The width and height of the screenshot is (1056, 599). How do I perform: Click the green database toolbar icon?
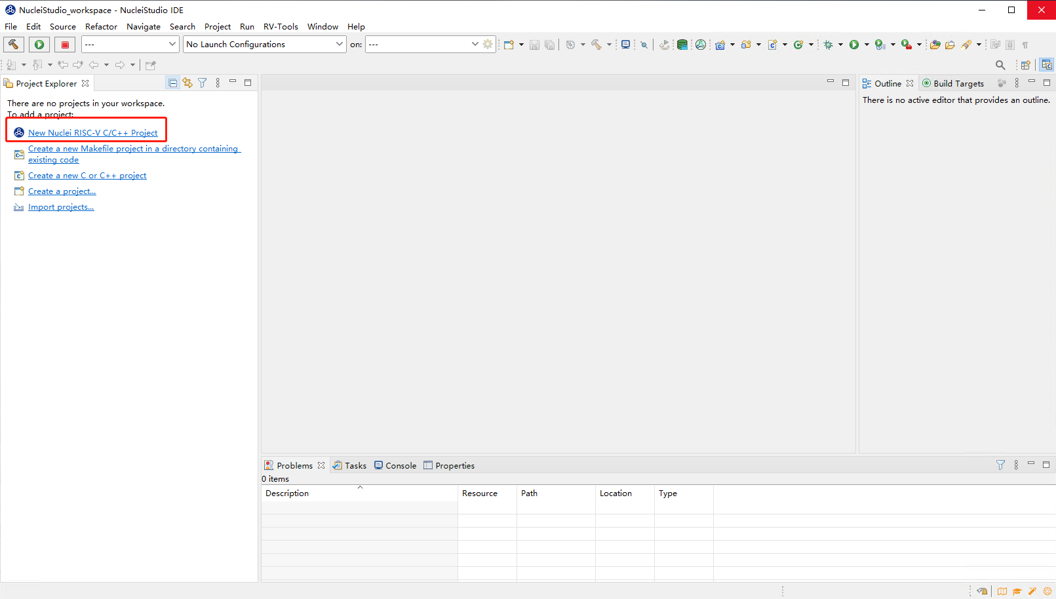point(682,45)
